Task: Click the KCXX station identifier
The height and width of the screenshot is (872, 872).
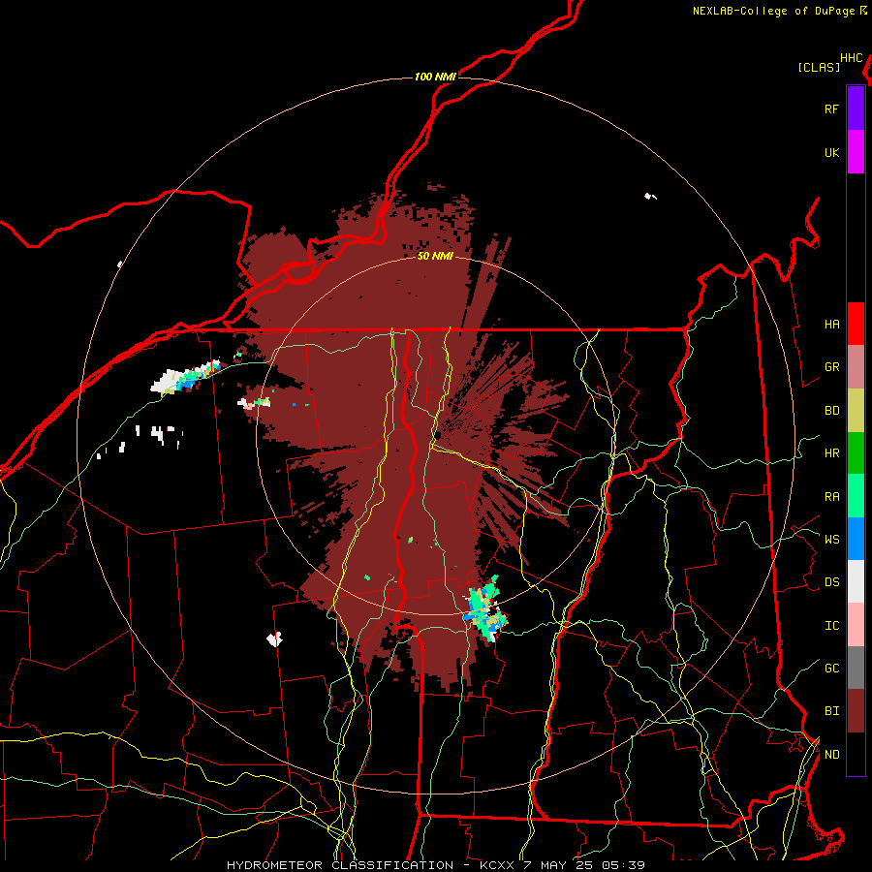Action: point(497,865)
